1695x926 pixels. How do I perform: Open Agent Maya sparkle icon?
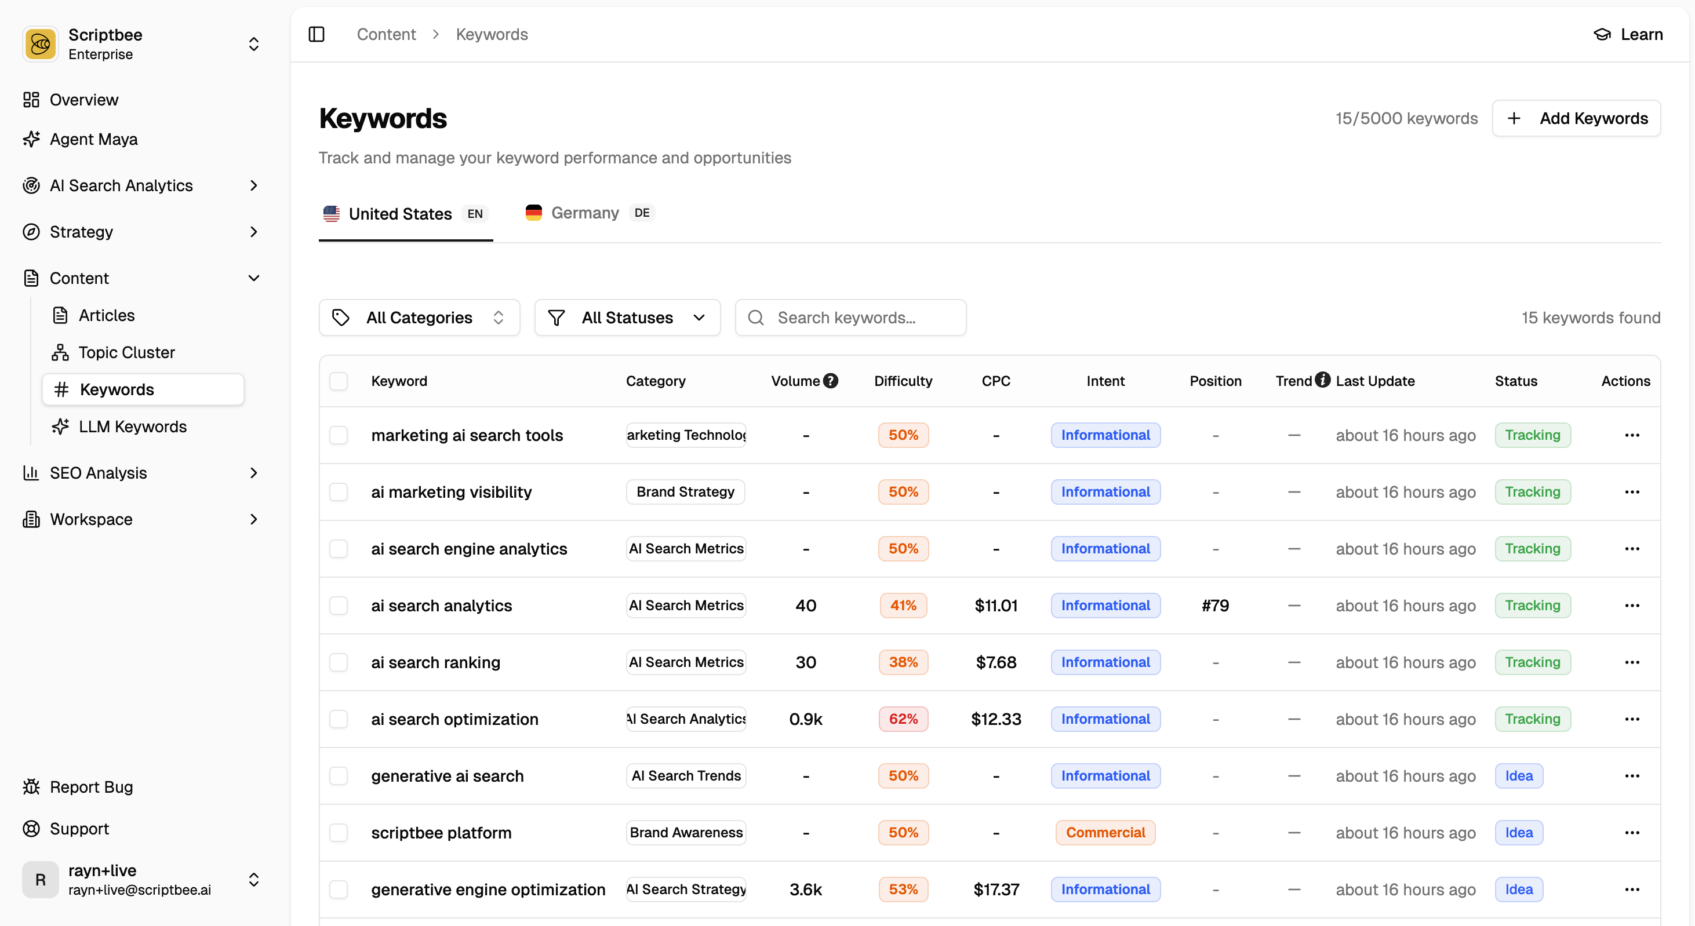tap(31, 140)
